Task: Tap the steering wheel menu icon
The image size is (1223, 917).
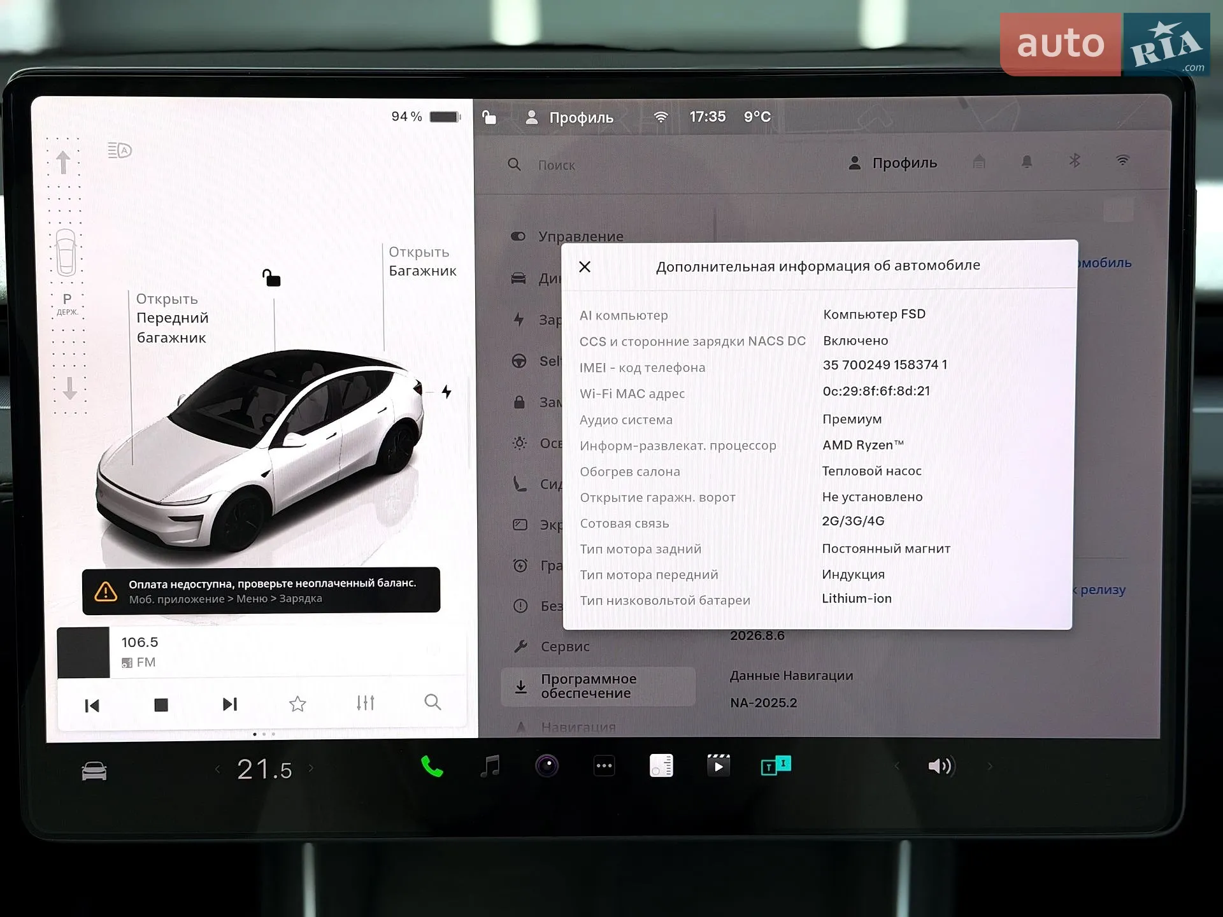Action: click(x=519, y=361)
